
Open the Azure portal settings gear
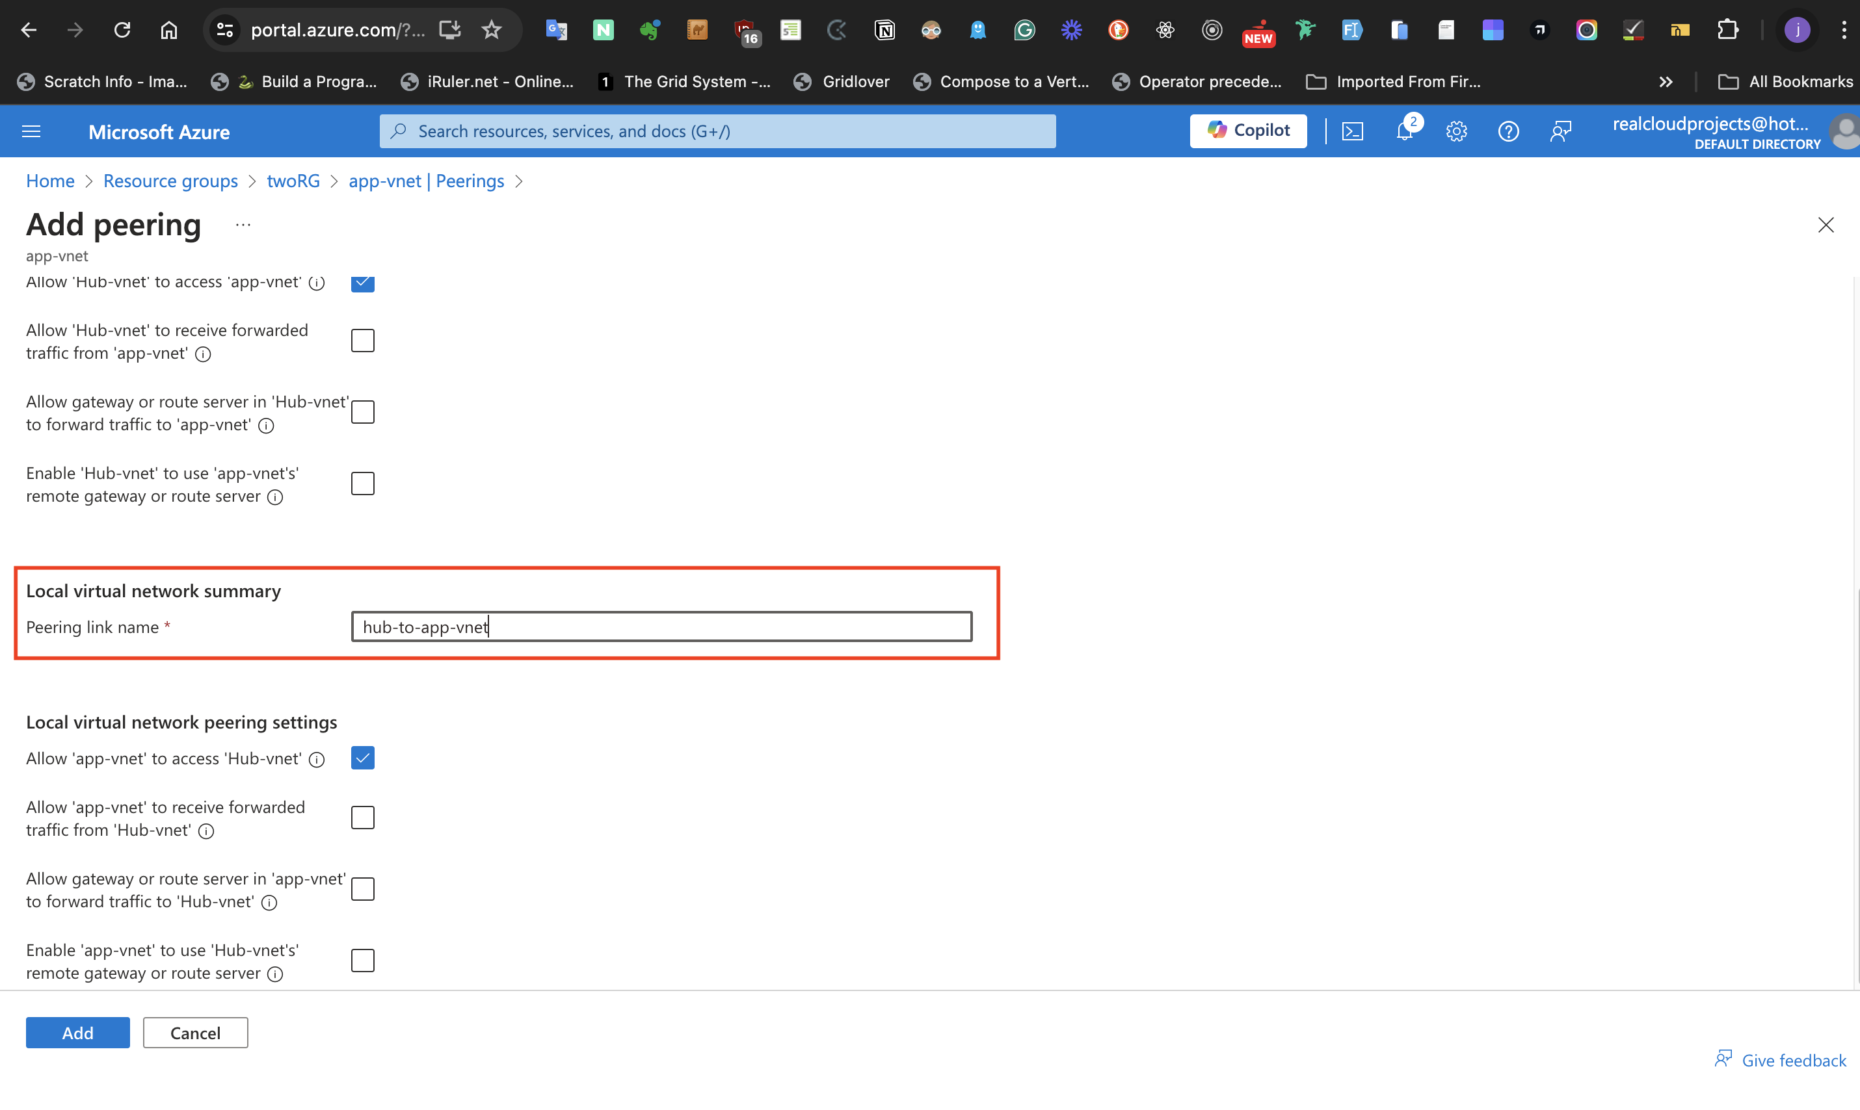tap(1457, 131)
